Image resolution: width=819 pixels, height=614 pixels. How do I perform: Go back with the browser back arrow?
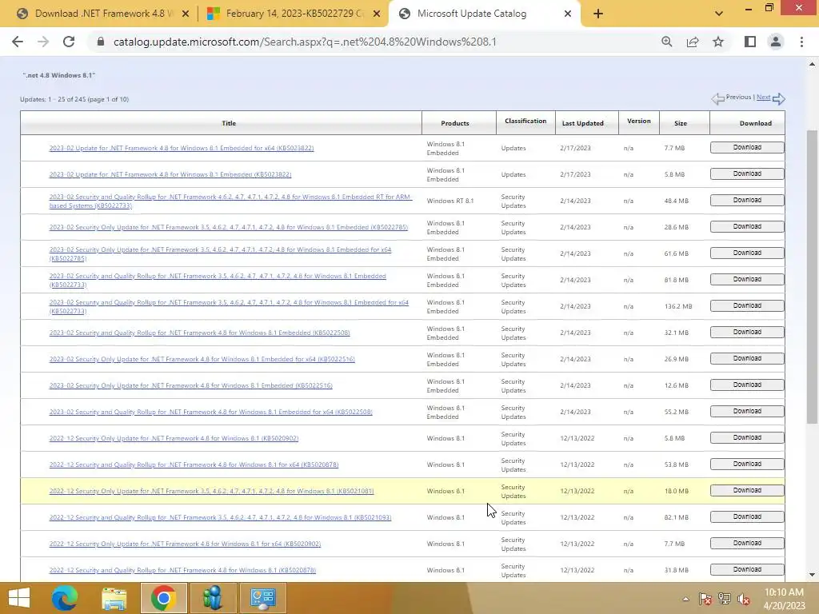pyautogui.click(x=18, y=42)
